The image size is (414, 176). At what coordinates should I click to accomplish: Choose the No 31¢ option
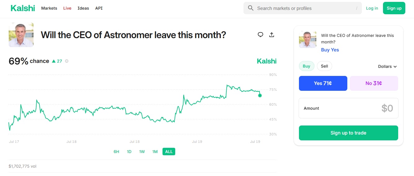tap(374, 83)
